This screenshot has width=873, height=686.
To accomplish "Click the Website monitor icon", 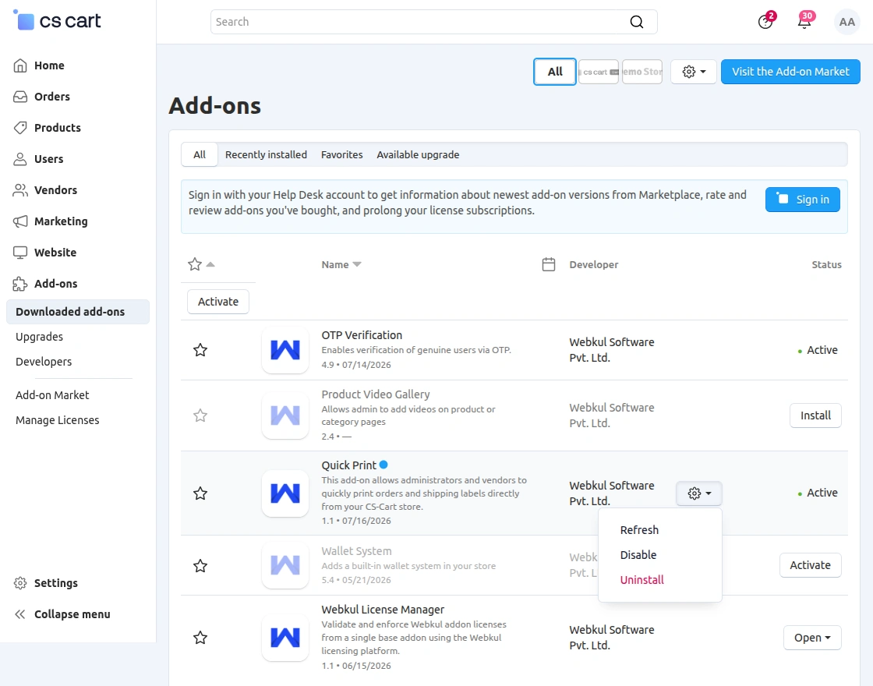I will (20, 253).
